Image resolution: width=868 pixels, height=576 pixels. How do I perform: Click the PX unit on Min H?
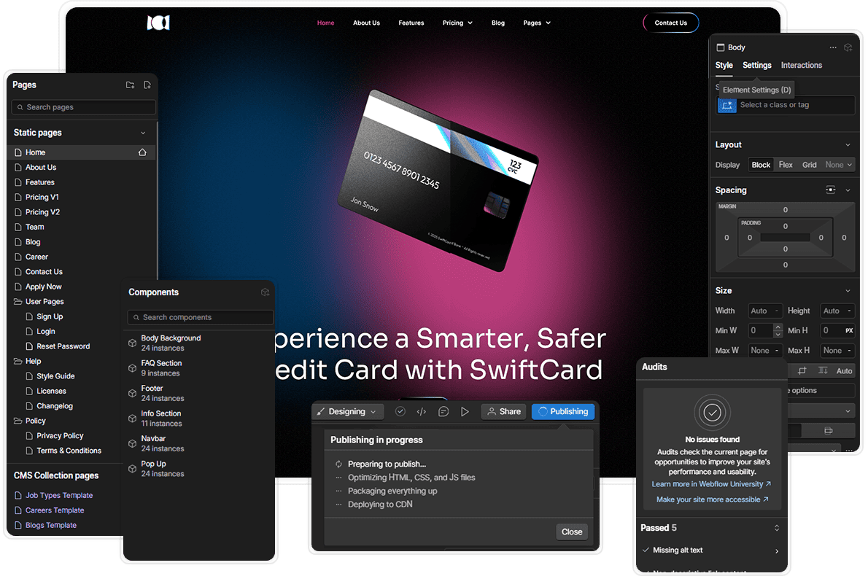point(849,330)
